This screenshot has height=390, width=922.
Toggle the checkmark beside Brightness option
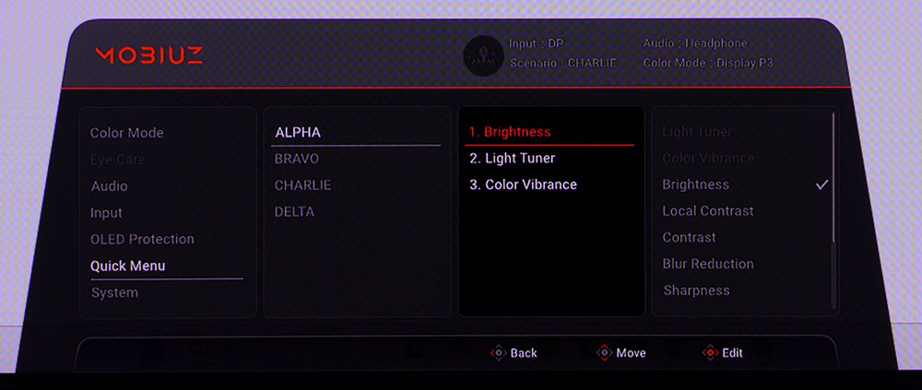(x=822, y=184)
